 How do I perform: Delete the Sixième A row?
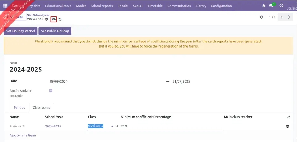pyautogui.click(x=287, y=126)
